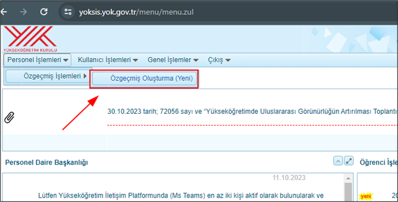
Task: Collapse the Personel Daire Başkanlığı panel
Action: 338,161
